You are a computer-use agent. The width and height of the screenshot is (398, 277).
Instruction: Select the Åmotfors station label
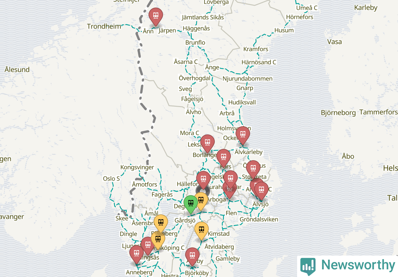[144, 184]
